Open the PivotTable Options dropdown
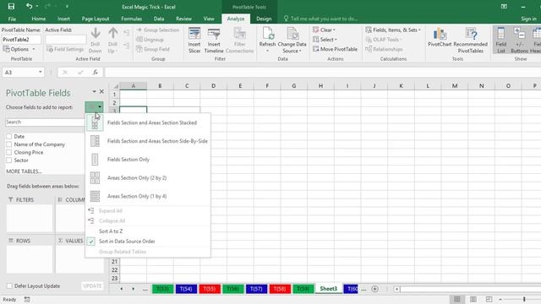Viewport: 541px width, 304px height. pos(19,49)
